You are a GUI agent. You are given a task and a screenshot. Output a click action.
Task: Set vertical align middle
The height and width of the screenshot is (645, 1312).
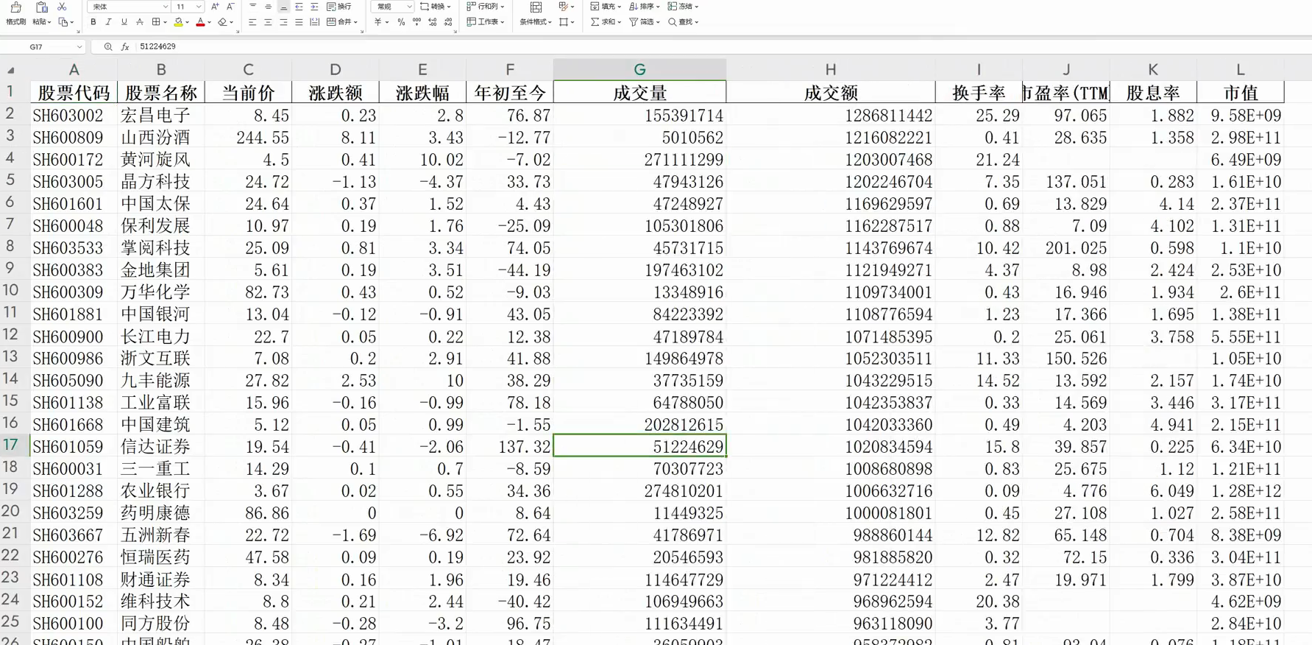pyautogui.click(x=268, y=7)
